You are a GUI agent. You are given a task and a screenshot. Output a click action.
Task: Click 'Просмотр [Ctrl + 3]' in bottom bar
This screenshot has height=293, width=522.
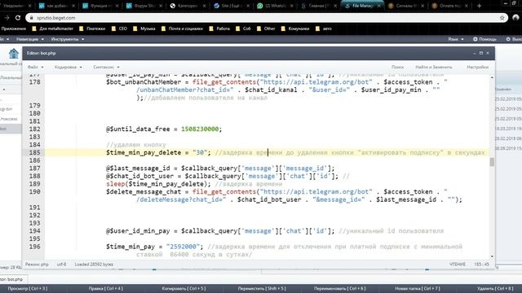point(28,289)
